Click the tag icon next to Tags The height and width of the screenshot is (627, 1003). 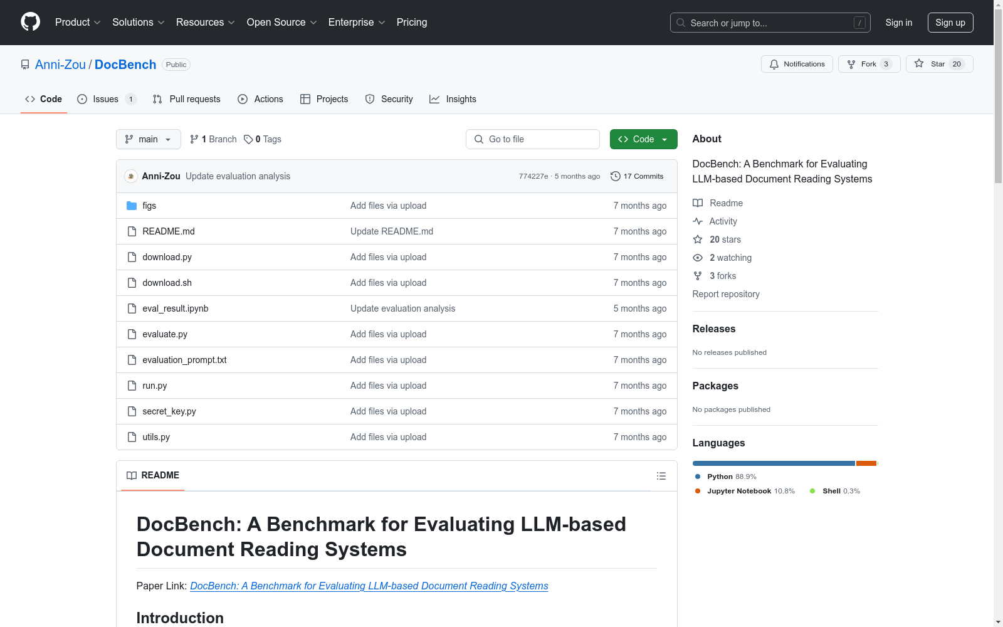(x=248, y=139)
